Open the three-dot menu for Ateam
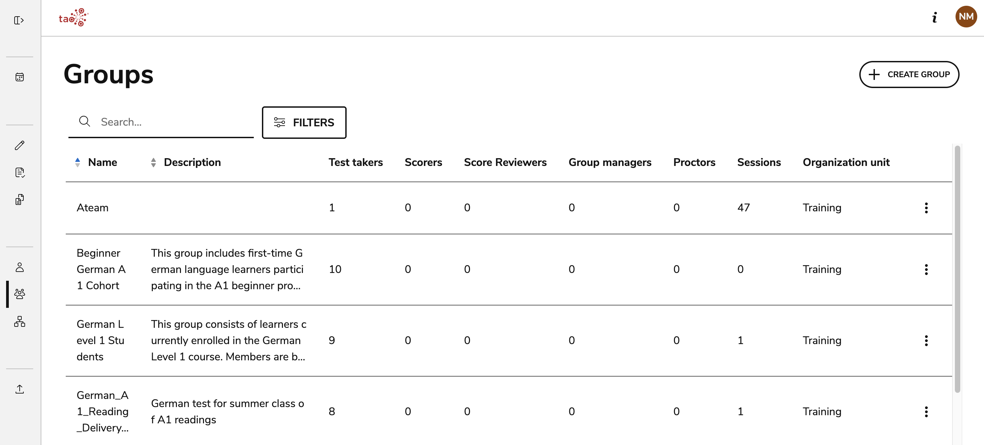This screenshot has width=984, height=445. [x=926, y=207]
